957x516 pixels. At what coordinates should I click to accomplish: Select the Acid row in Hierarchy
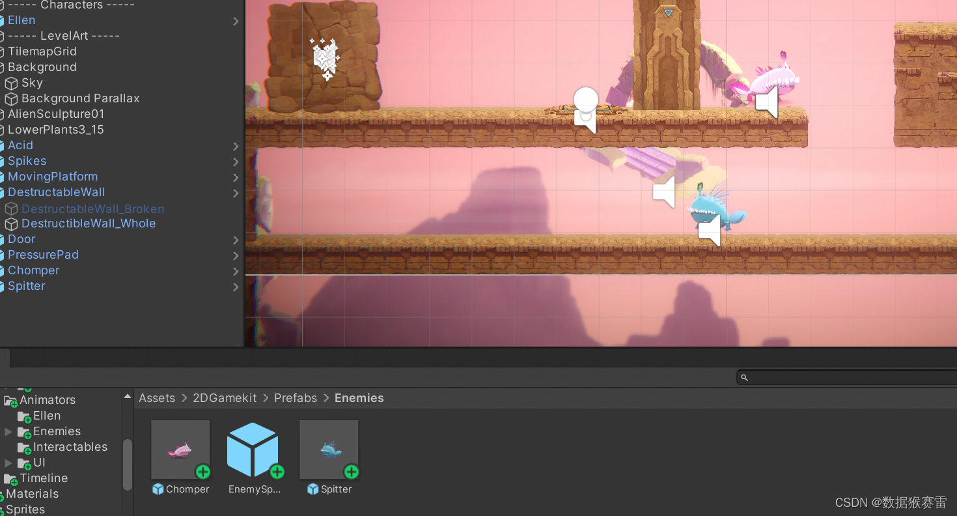(x=121, y=145)
